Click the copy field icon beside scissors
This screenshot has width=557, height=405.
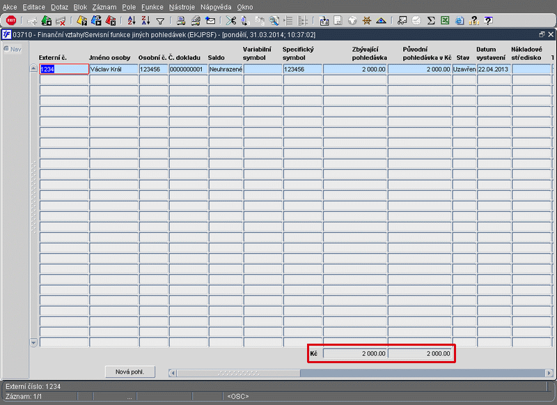[245, 21]
